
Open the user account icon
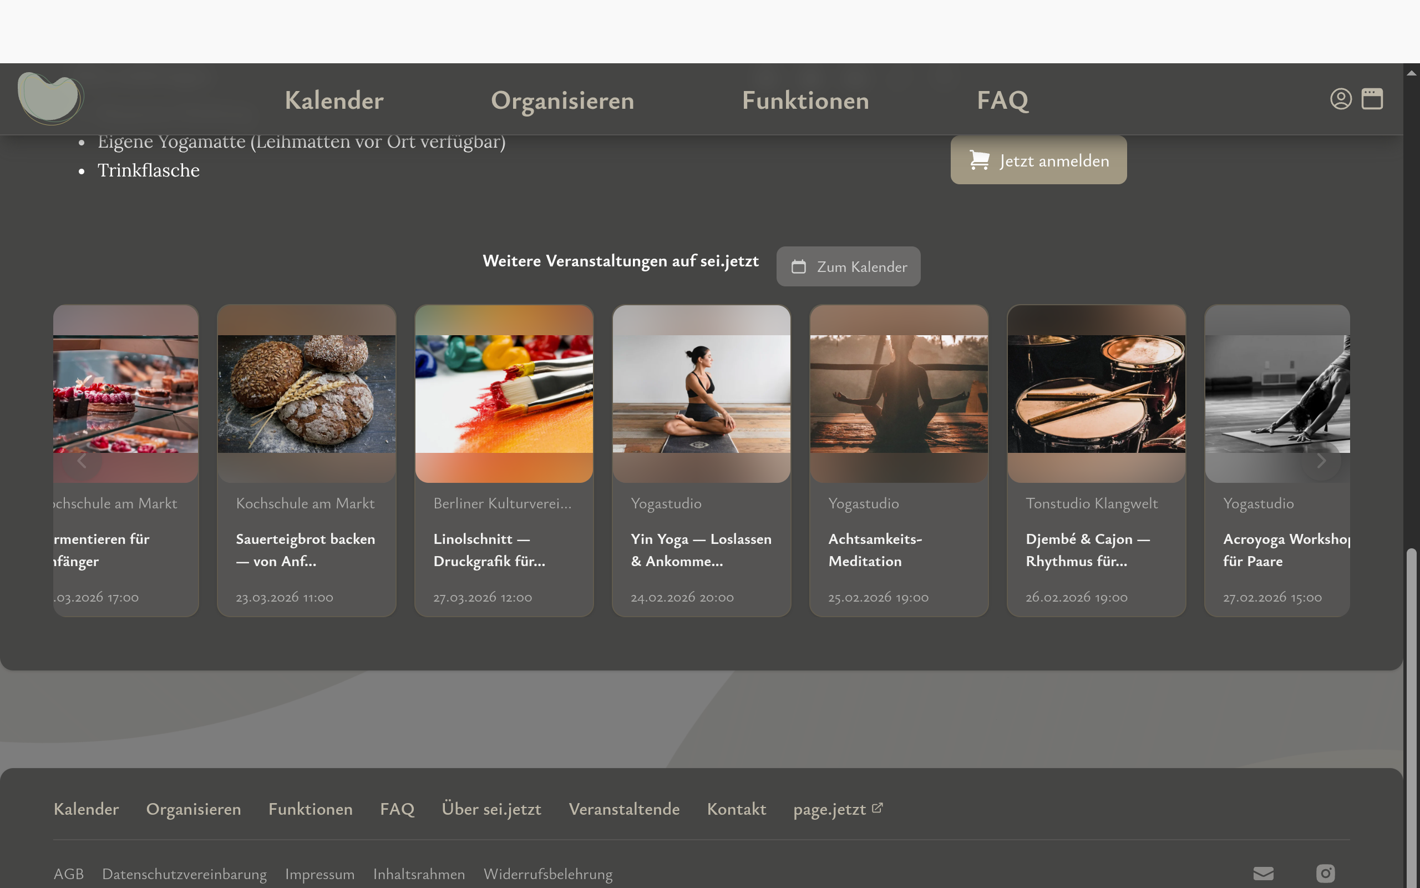tap(1340, 99)
